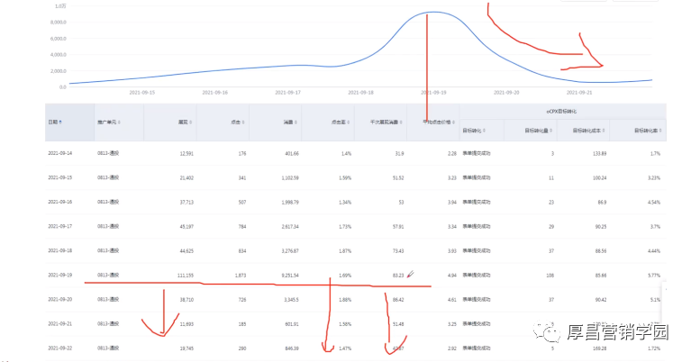Viewport: 691px width, 362px height.
Task: Toggle sort on the 目标转化率 column
Action: pos(660,131)
